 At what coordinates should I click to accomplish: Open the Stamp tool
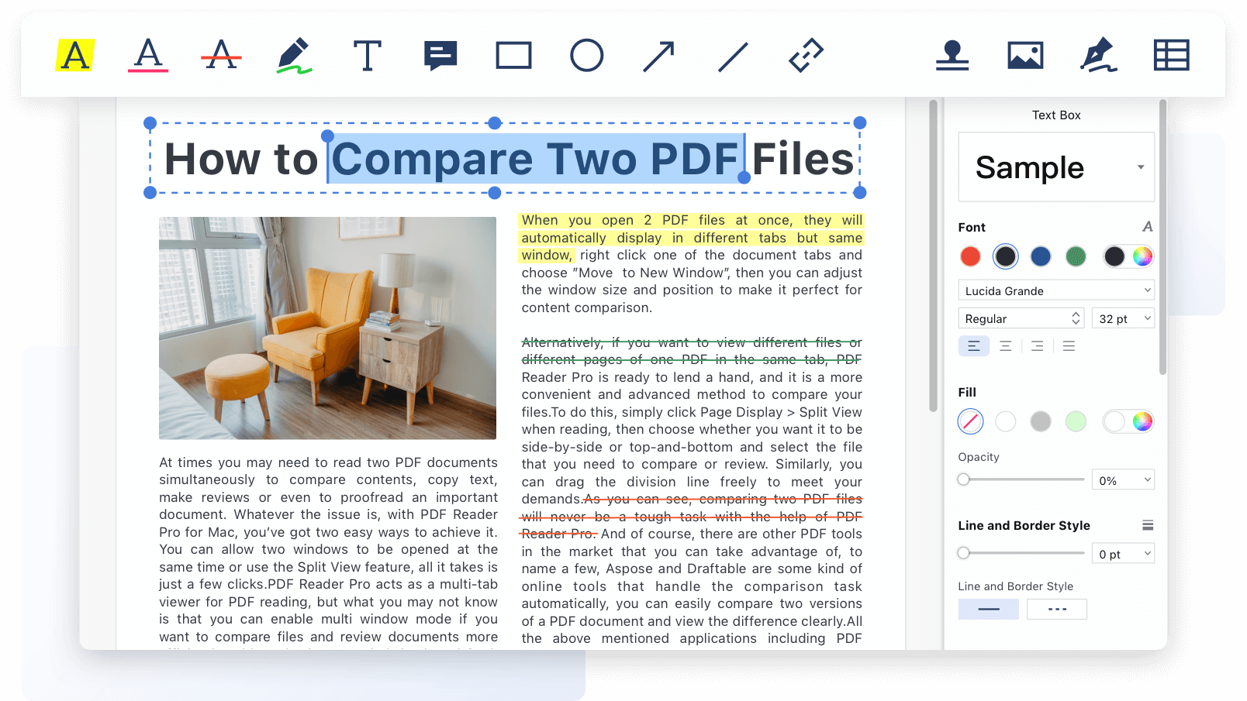tap(952, 56)
